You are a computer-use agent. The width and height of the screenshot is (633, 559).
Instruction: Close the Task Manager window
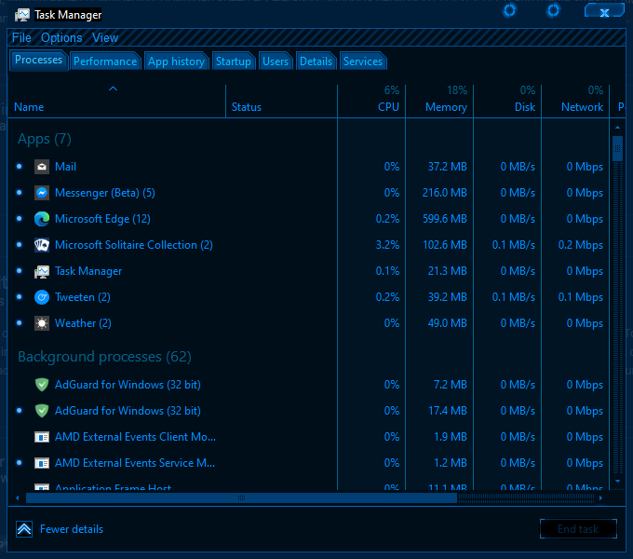tap(604, 11)
